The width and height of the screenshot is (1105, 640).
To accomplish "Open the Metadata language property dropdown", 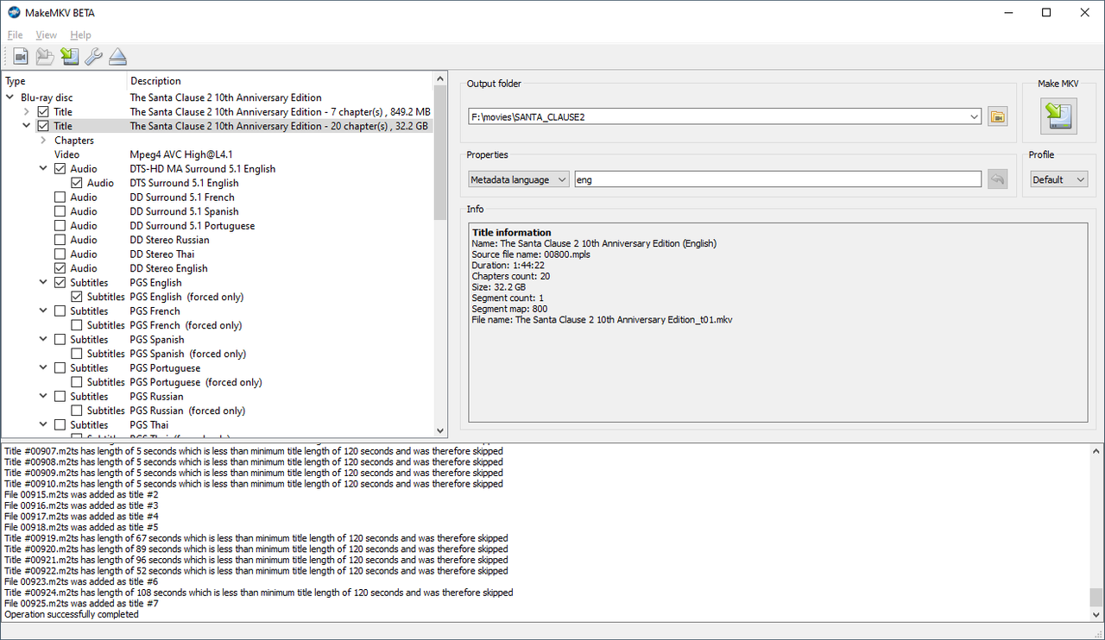I will click(x=518, y=179).
